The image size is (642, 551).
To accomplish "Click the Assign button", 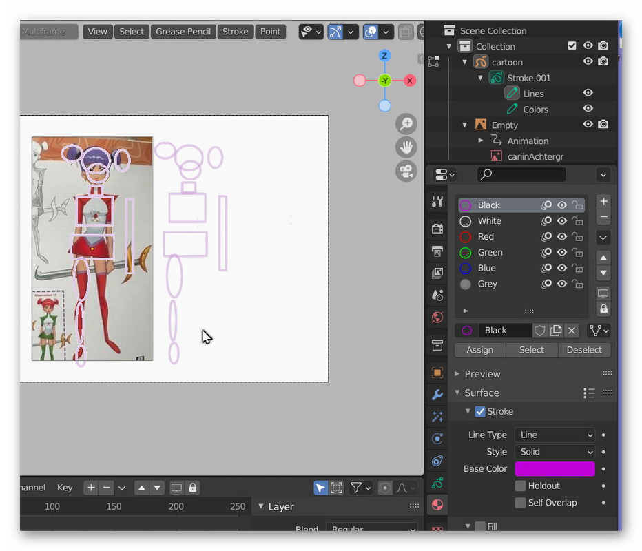I will coord(480,350).
